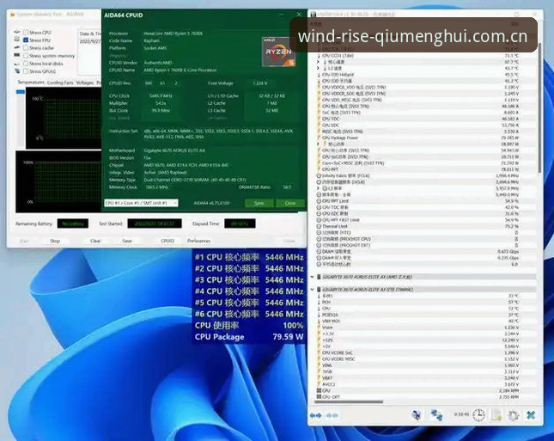Click the green Save button in AIDA64 CPUID
Viewport: 554px width, 441px height.
[x=259, y=203]
